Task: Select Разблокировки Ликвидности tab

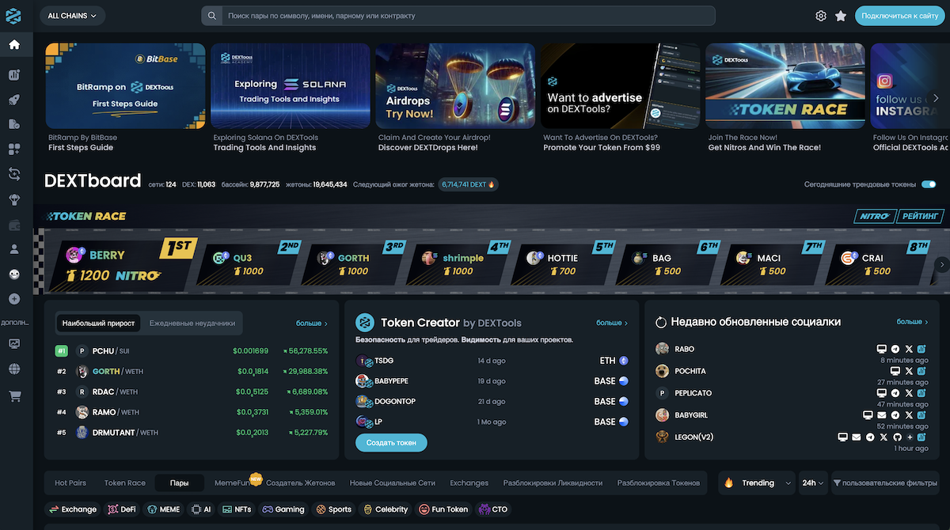Action: pos(553,483)
